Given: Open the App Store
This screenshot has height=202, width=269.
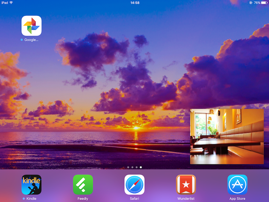Looking at the screenshot, I should (x=237, y=185).
